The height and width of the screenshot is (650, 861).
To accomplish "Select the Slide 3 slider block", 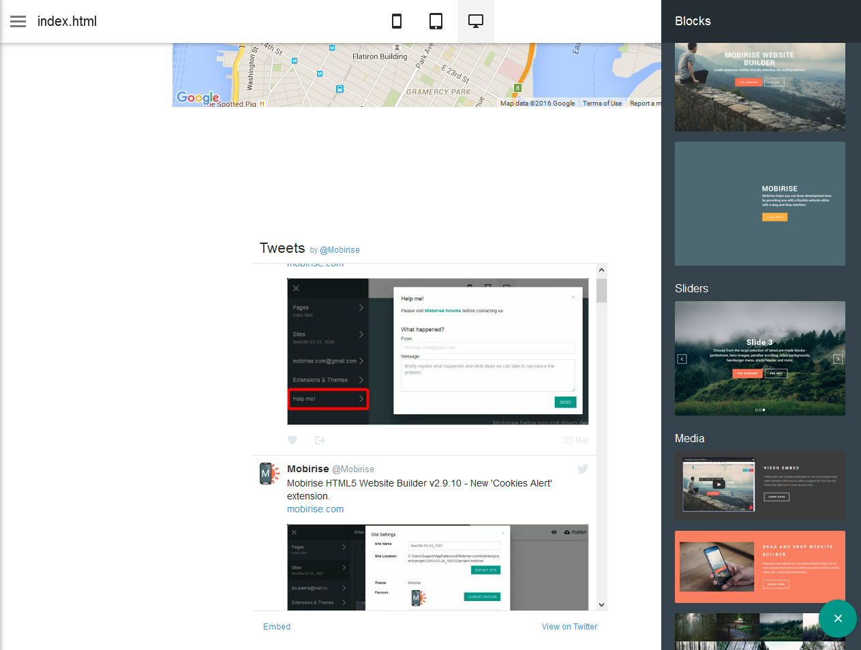I will click(x=760, y=358).
